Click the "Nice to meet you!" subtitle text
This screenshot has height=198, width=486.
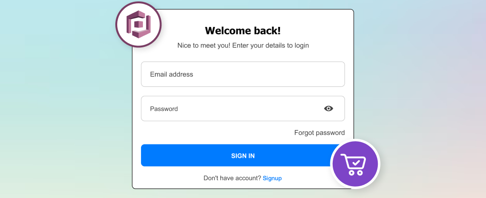click(243, 46)
